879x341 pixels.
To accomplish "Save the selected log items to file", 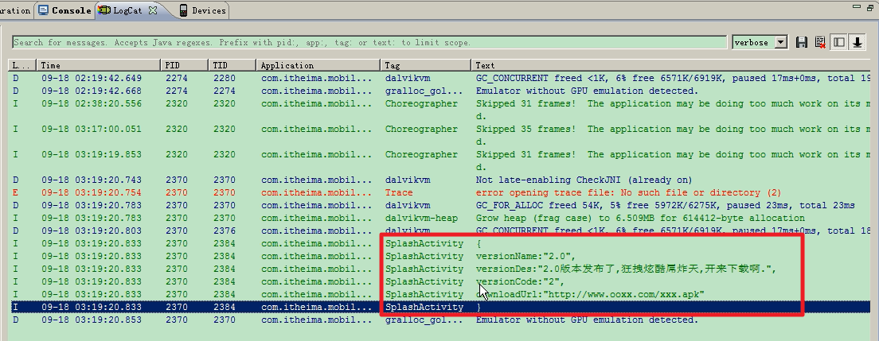I will [x=802, y=43].
